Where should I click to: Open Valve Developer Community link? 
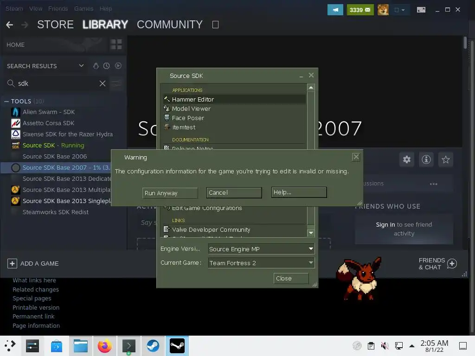coord(234,230)
